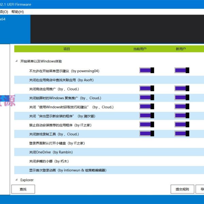Click the 查找 button
This screenshot has width=204, height=204.
[x=23, y=189]
